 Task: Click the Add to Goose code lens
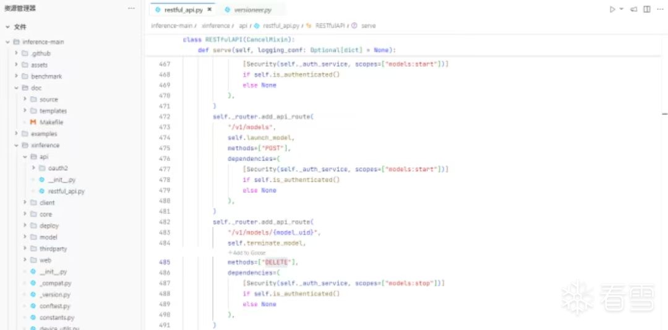tap(247, 253)
